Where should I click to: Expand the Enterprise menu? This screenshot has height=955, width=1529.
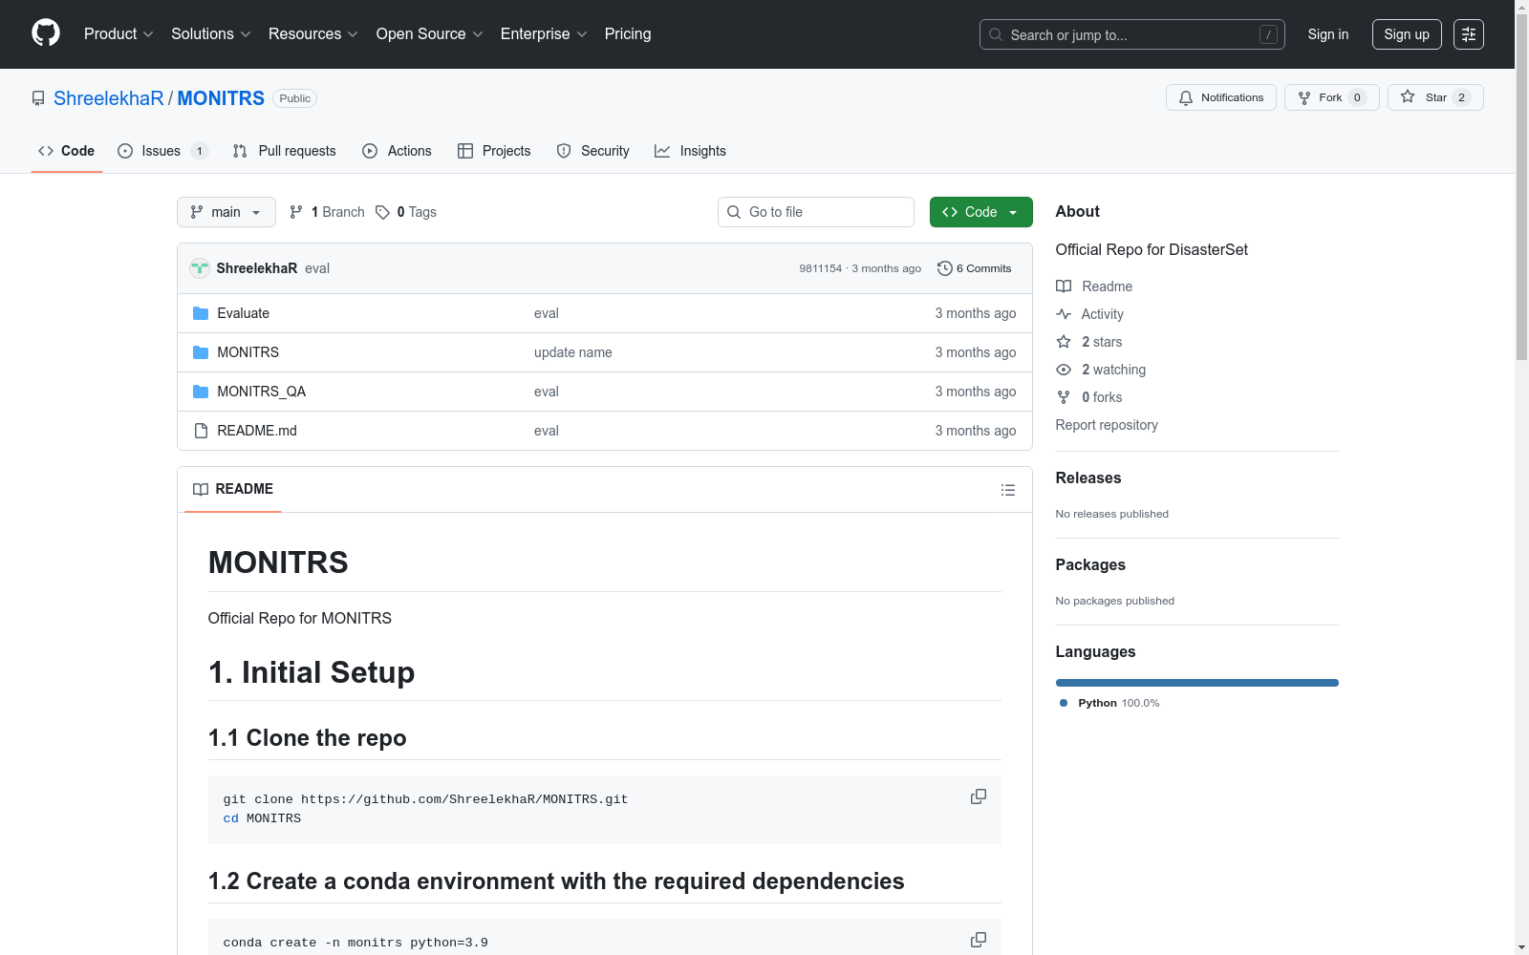click(544, 34)
